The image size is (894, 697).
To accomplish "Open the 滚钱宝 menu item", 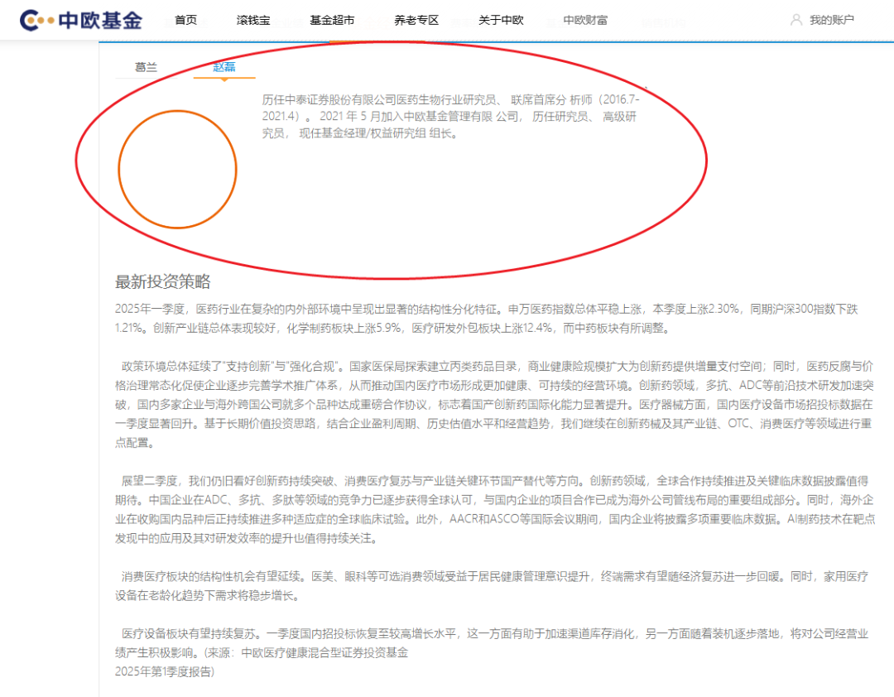I will coord(253,20).
